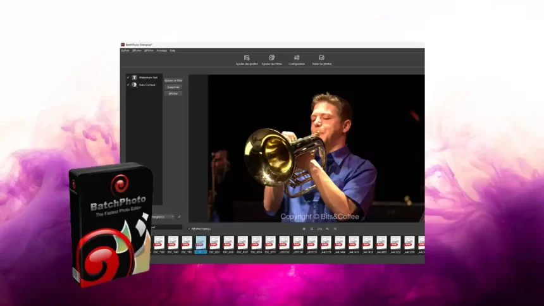
Task: Select the DSC_8524 RAW thumbnail
Action: (x=256, y=245)
